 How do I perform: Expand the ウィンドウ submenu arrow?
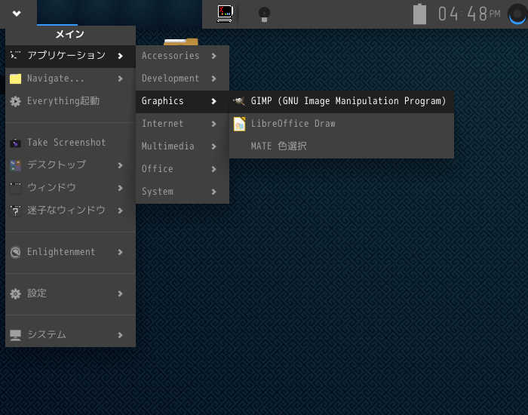pyautogui.click(x=120, y=188)
